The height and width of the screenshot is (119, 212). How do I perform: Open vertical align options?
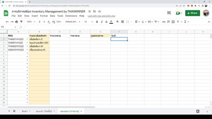[144, 22]
